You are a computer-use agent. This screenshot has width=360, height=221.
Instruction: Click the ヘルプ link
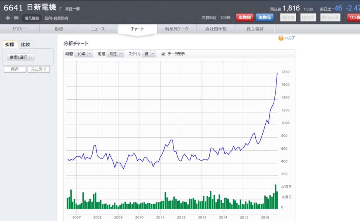(290, 38)
